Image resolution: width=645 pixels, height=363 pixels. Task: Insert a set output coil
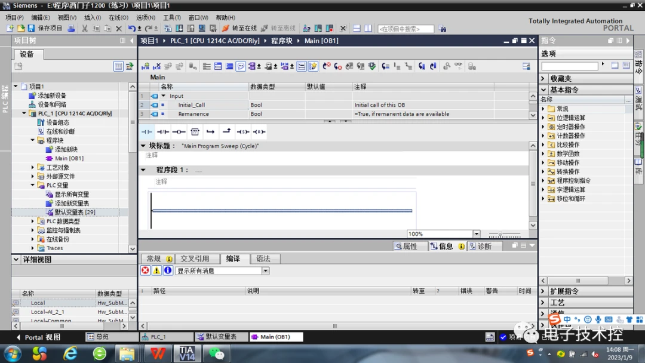click(242, 132)
